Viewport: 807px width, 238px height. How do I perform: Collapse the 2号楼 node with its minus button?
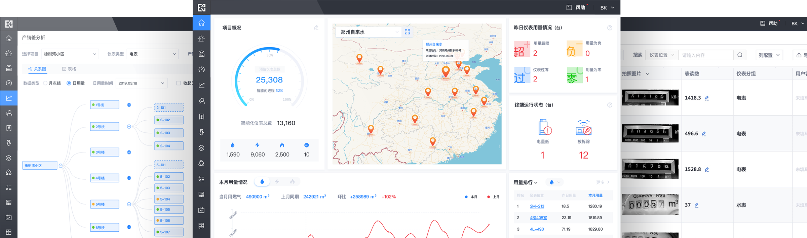coord(129,127)
